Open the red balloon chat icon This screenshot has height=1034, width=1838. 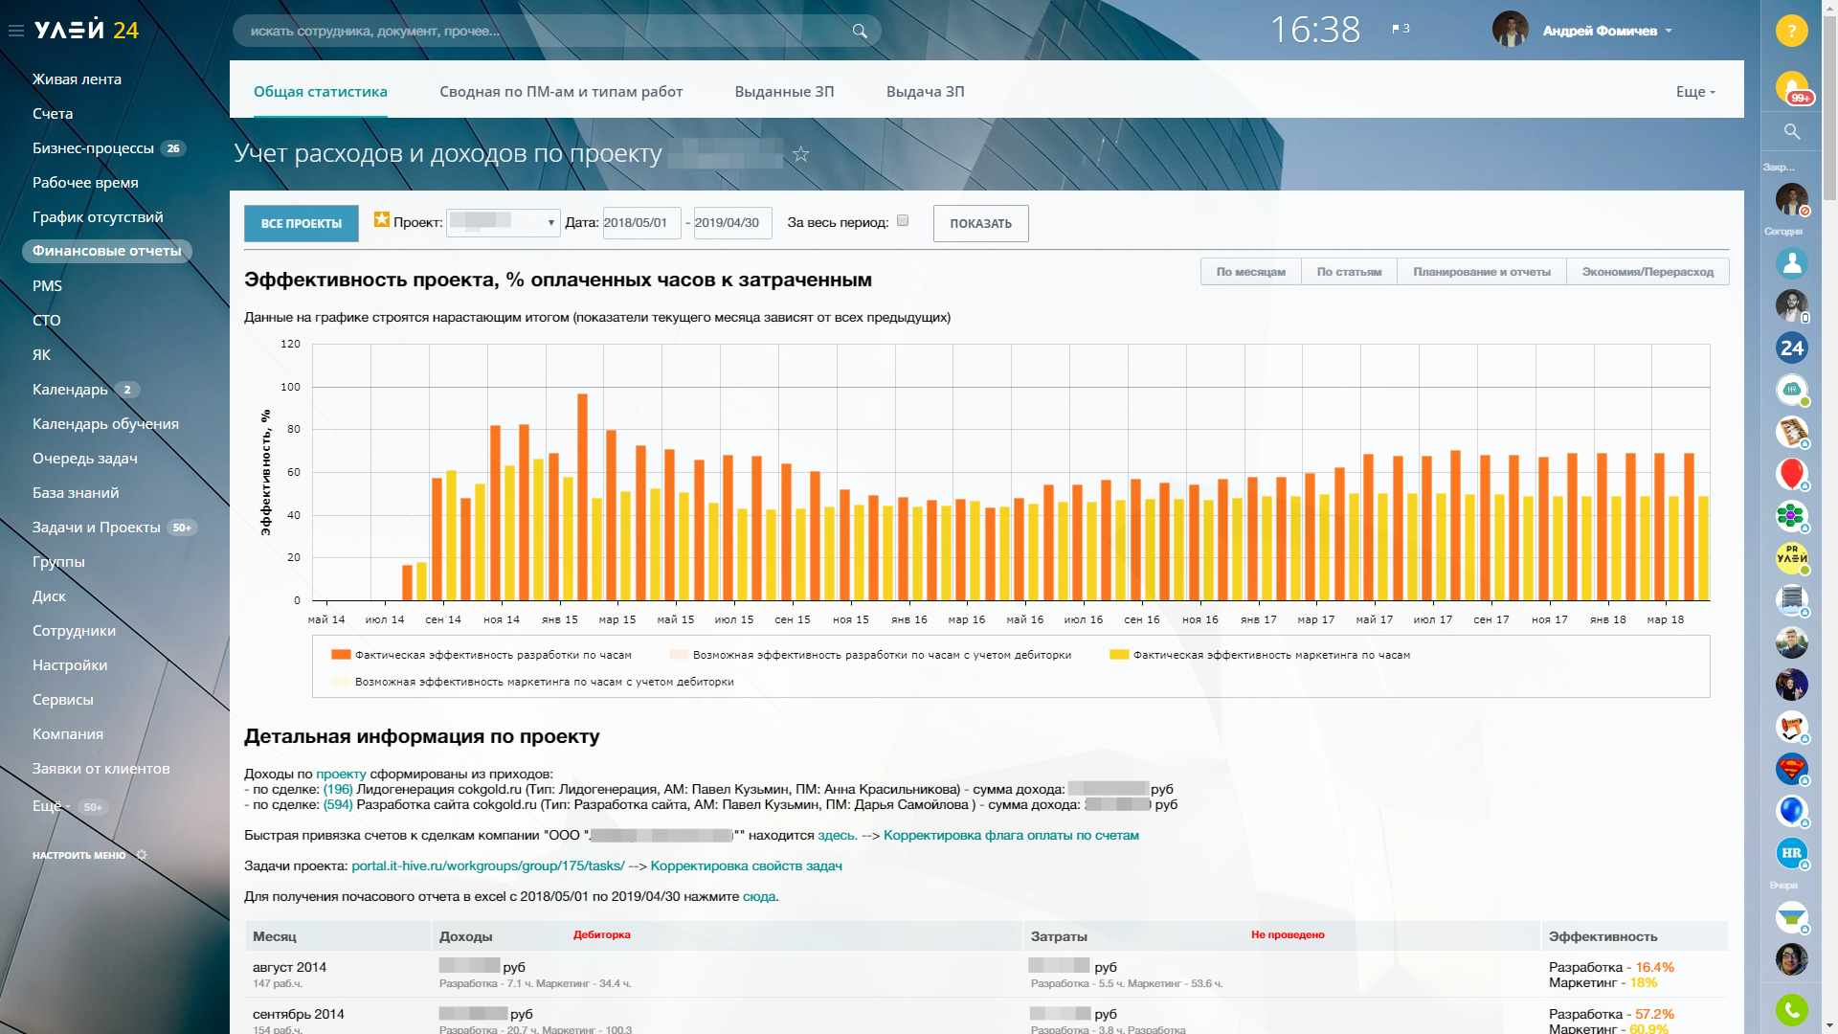(1792, 474)
